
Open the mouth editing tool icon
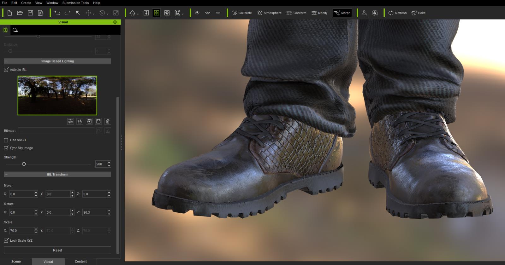pos(208,13)
